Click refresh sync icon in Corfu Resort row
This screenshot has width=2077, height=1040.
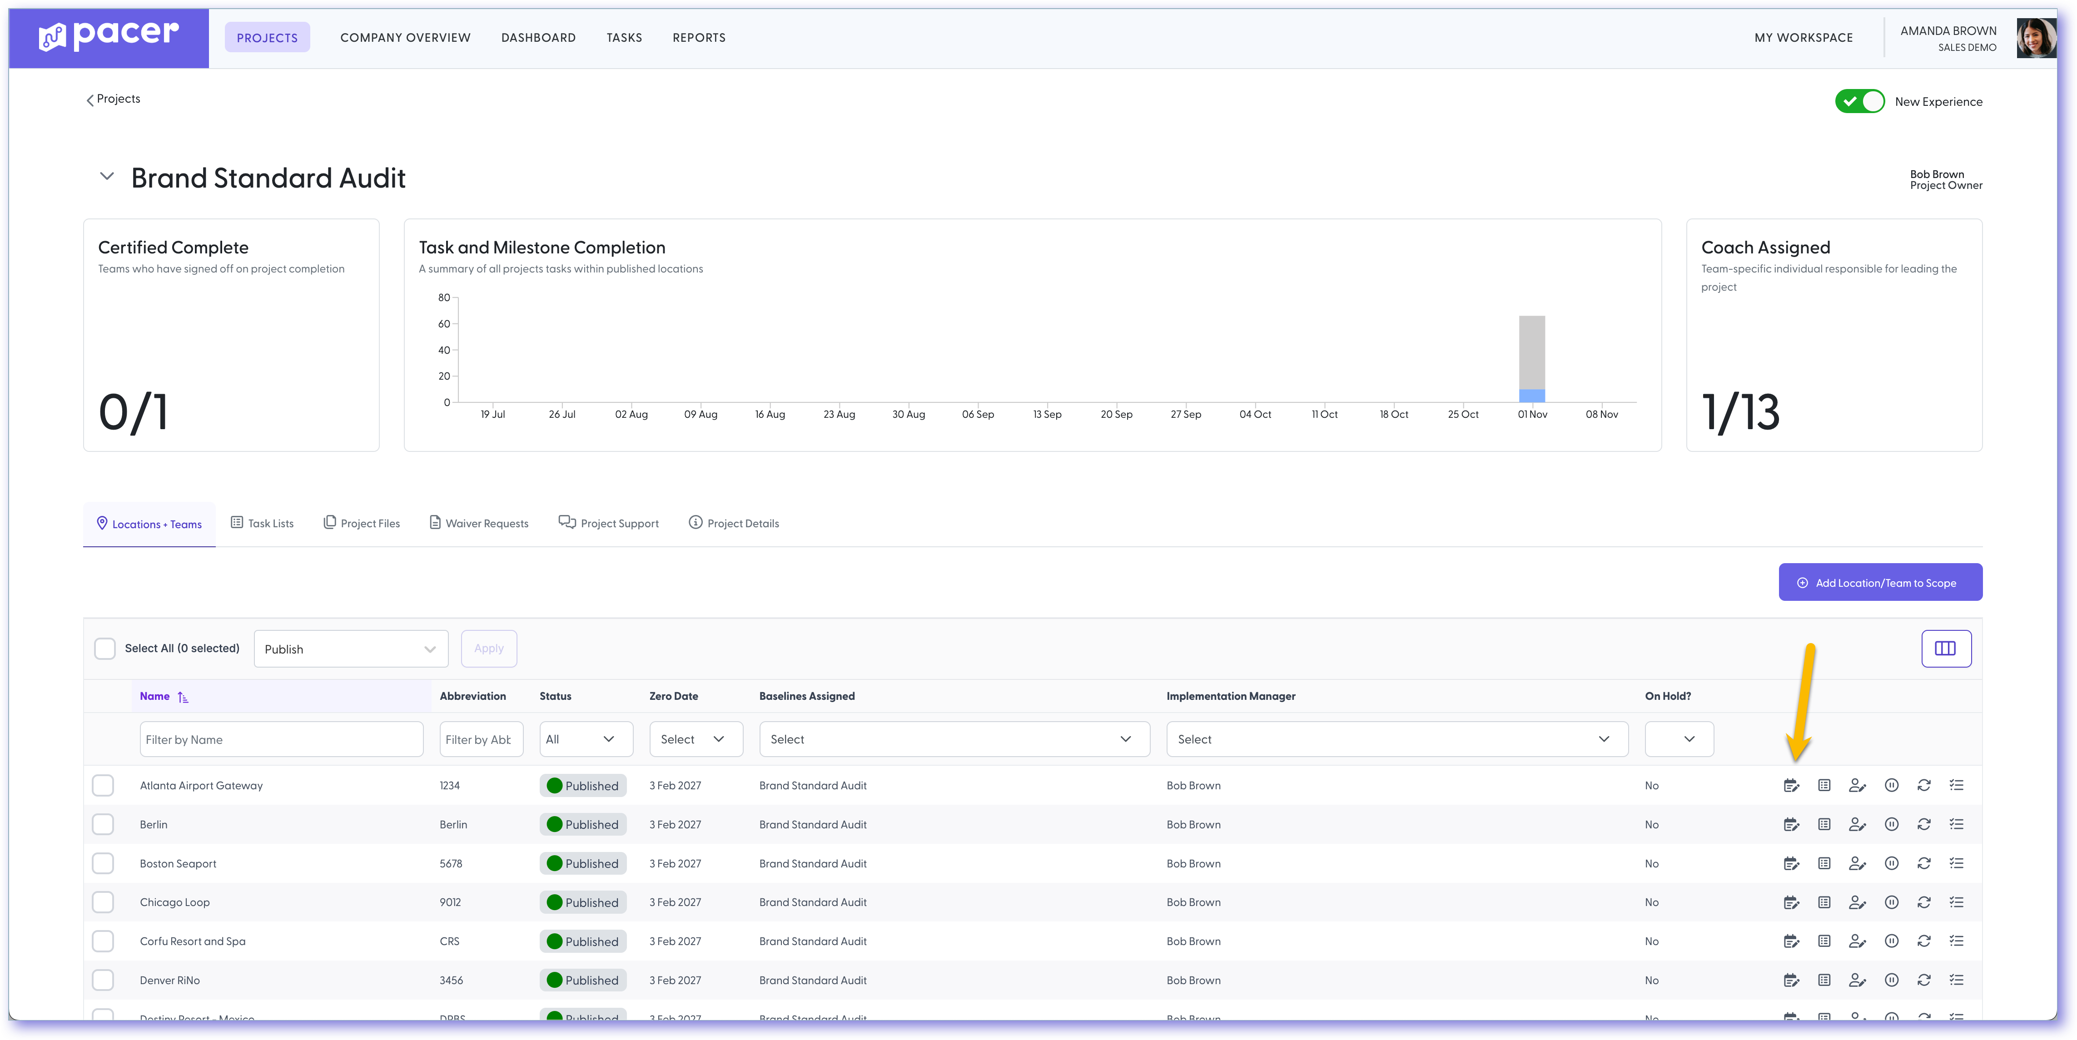click(1924, 941)
